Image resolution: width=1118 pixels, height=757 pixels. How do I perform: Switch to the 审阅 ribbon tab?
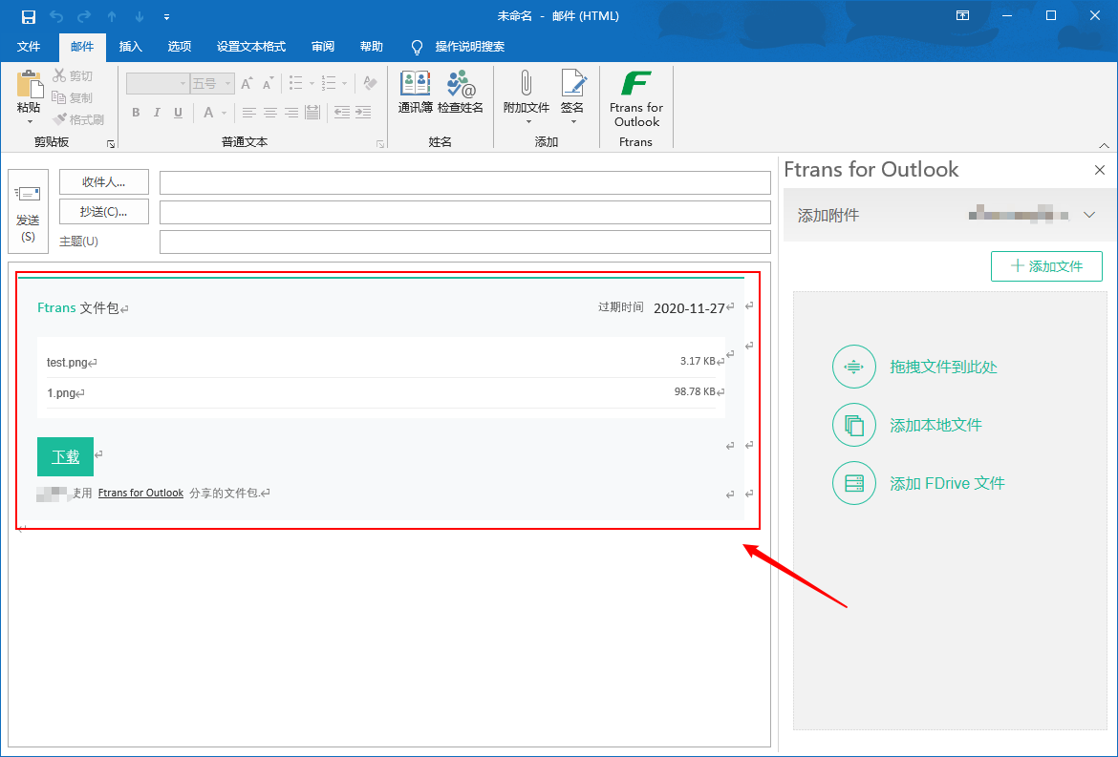tap(323, 47)
